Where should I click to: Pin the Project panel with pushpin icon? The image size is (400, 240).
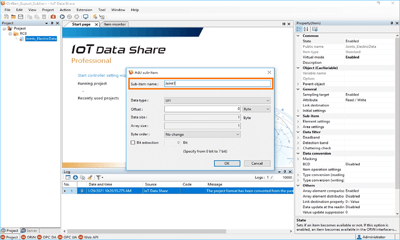click(52, 23)
